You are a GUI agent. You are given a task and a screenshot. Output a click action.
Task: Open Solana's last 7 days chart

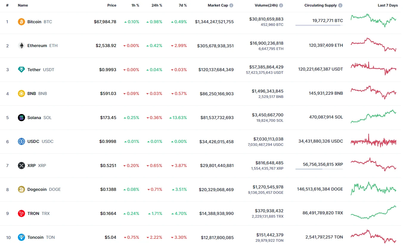pyautogui.click(x=373, y=116)
